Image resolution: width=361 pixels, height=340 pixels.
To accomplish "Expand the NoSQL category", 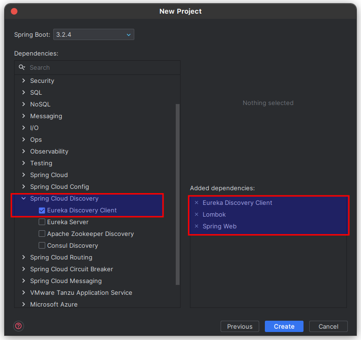I will pyautogui.click(x=24, y=104).
